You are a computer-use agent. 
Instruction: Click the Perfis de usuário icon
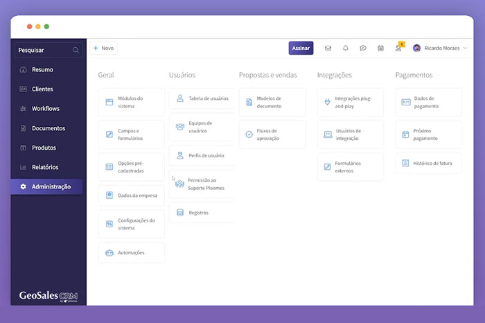[x=180, y=155]
